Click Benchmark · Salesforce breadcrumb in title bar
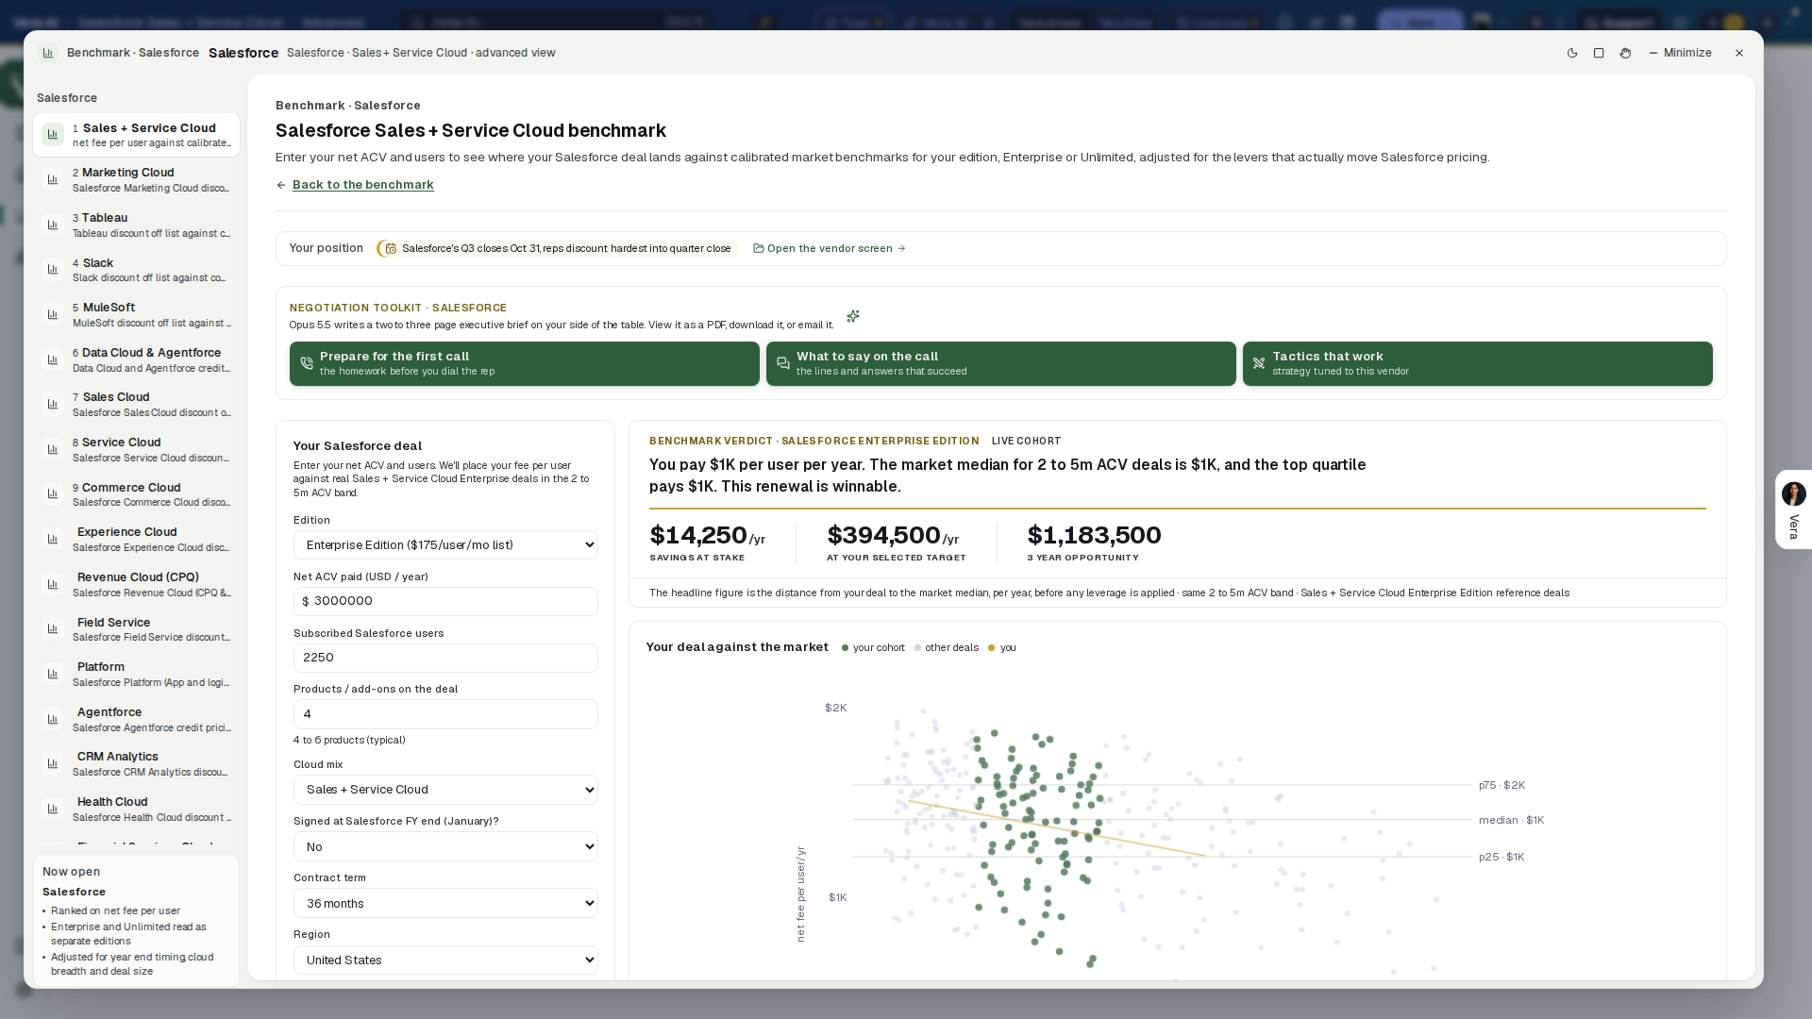Screen dimensions: 1812x1019 click(133, 53)
